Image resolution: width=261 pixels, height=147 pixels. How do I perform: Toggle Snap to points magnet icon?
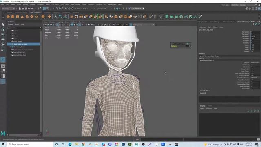[63, 9]
